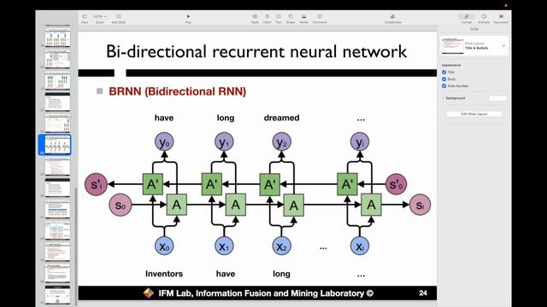
Task: Add a Comment from the toolbar
Action: (320, 19)
